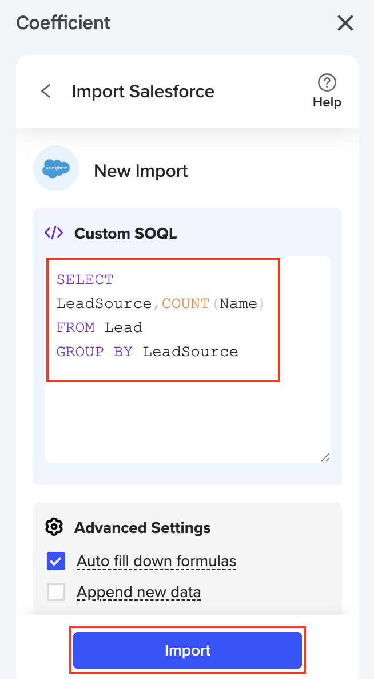The image size is (374, 679).
Task: Grab the SOQL editor resize handle
Action: click(325, 457)
